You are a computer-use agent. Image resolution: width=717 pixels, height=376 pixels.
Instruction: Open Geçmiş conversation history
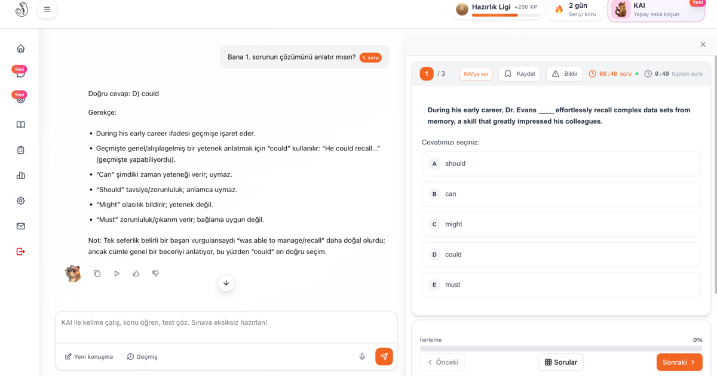pyautogui.click(x=142, y=357)
